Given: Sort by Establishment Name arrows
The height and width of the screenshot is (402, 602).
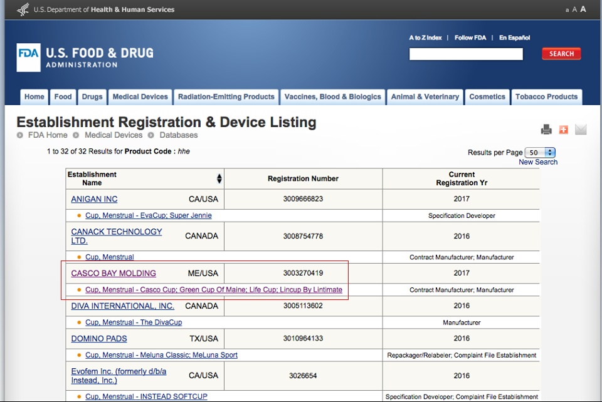Looking at the screenshot, I should click(x=219, y=178).
